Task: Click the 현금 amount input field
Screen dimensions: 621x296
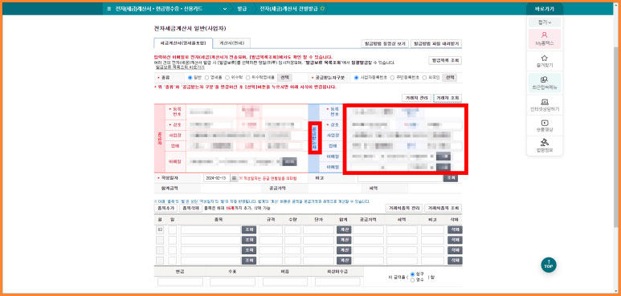Action: (x=180, y=282)
